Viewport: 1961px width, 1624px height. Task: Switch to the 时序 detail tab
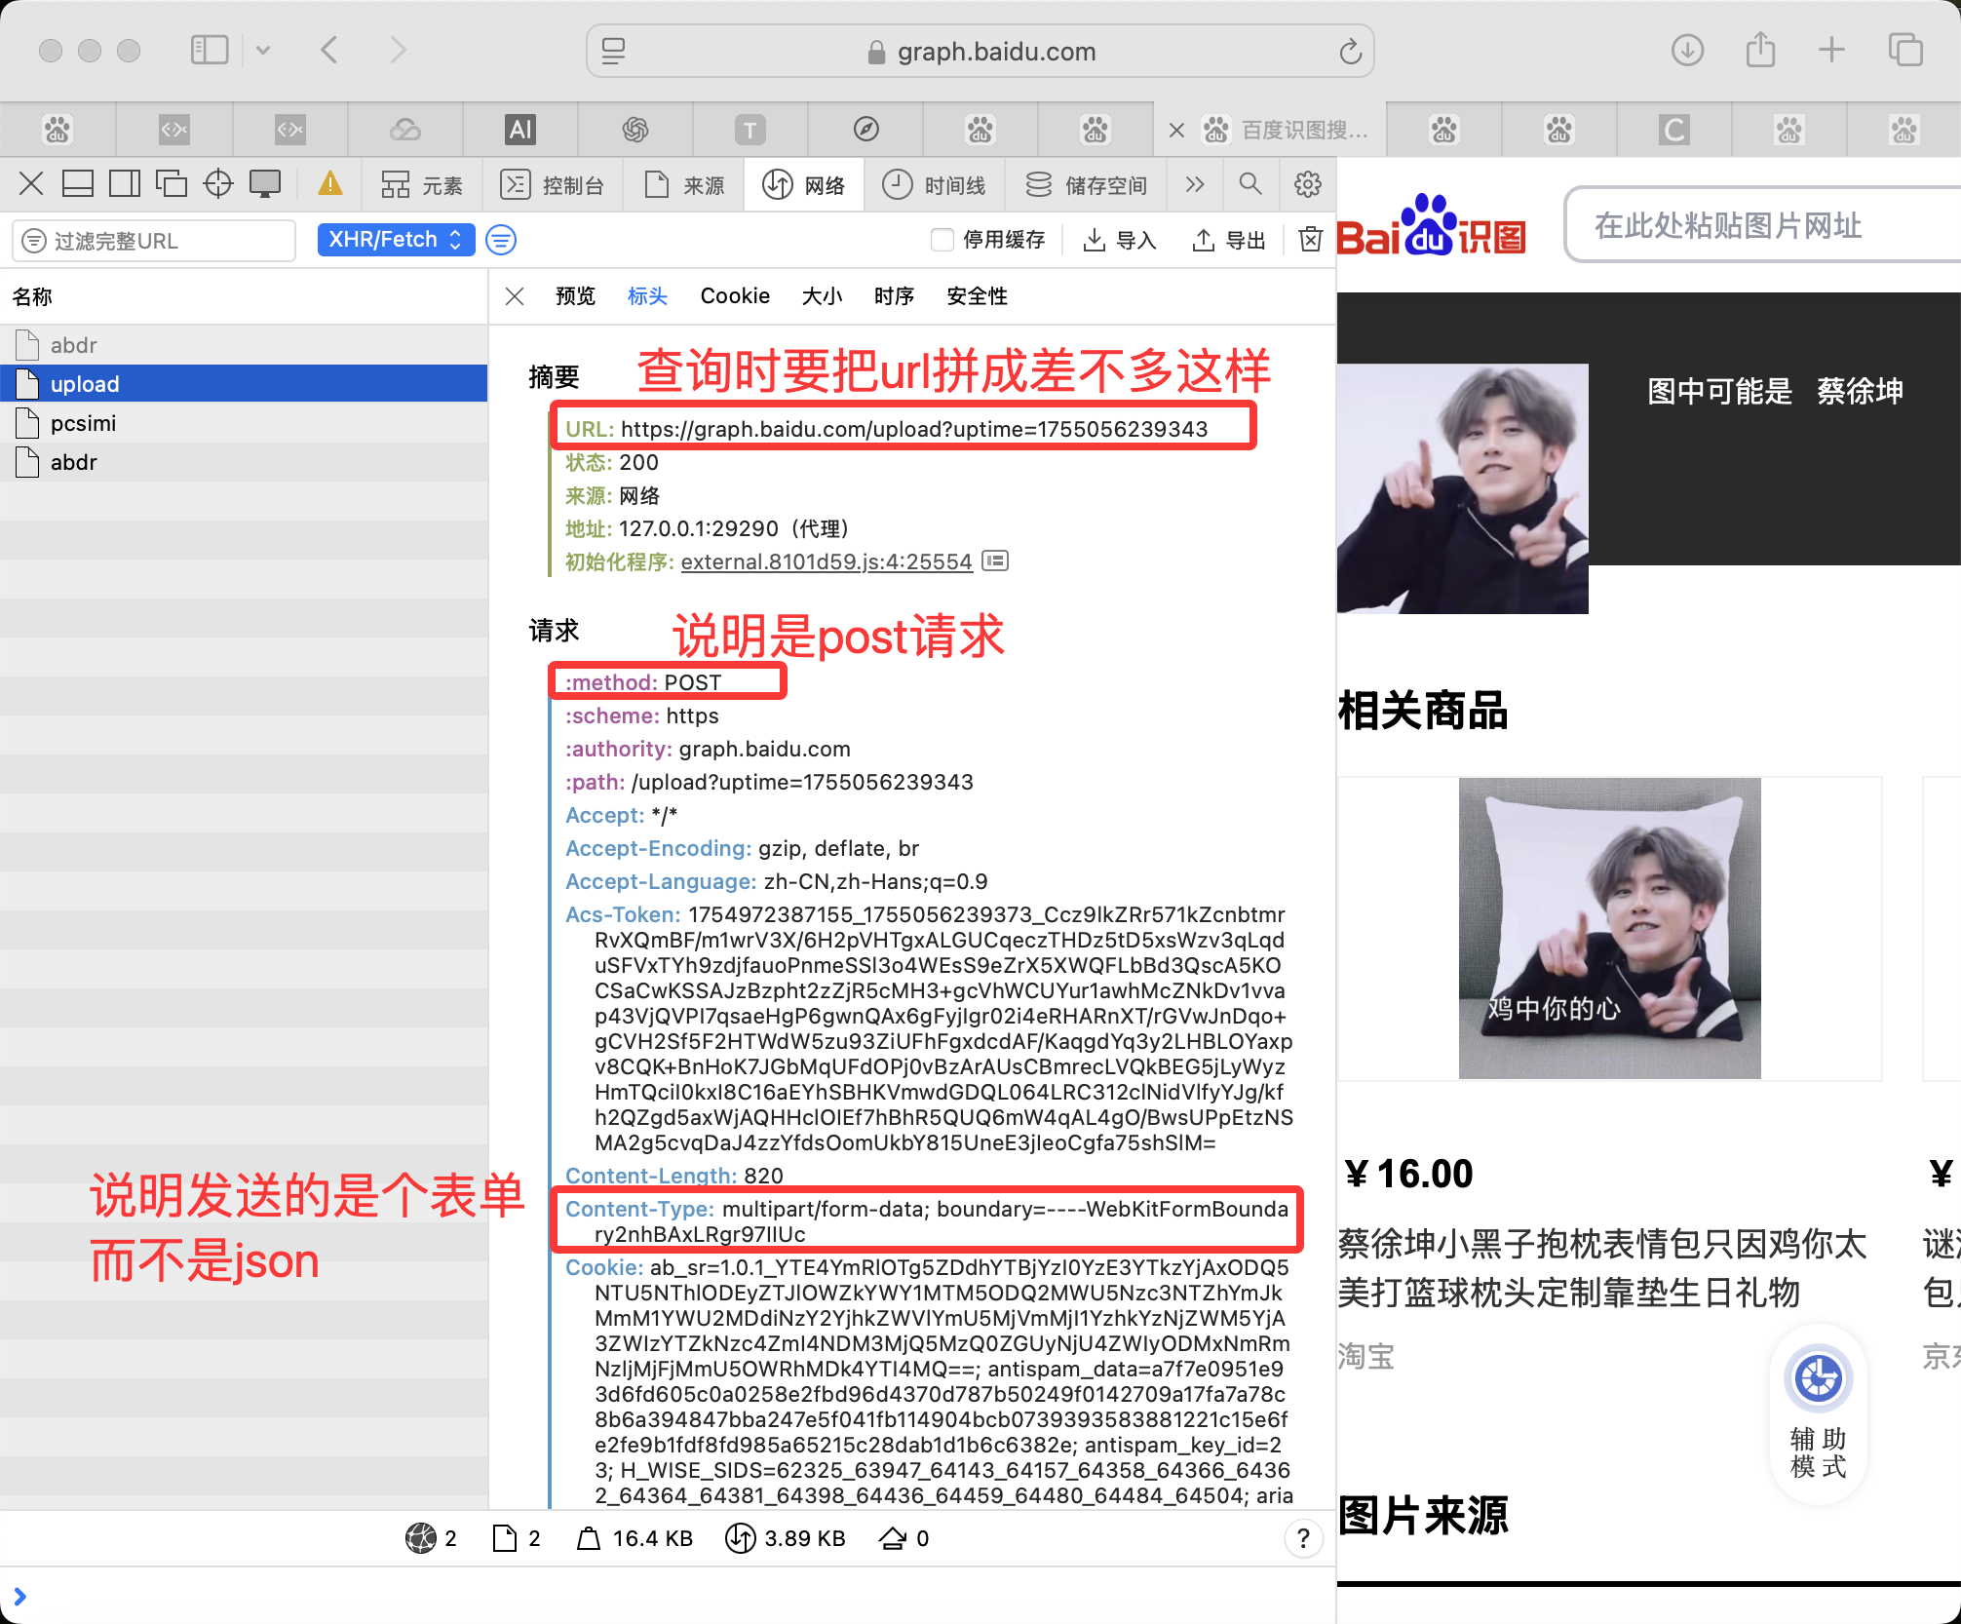click(x=894, y=296)
